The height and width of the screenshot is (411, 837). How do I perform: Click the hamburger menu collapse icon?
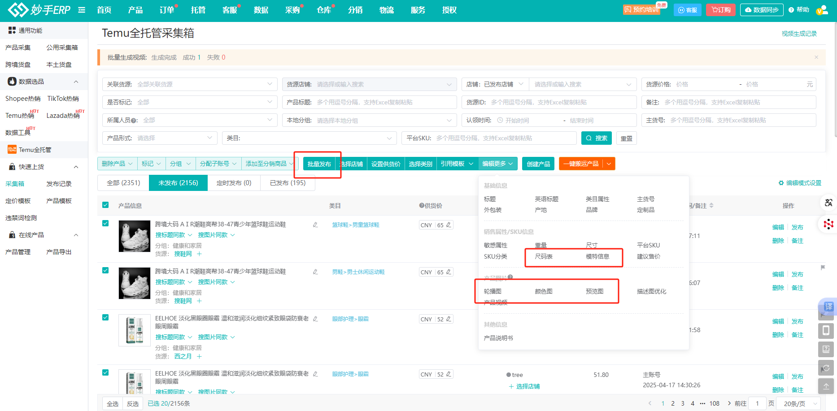point(82,10)
